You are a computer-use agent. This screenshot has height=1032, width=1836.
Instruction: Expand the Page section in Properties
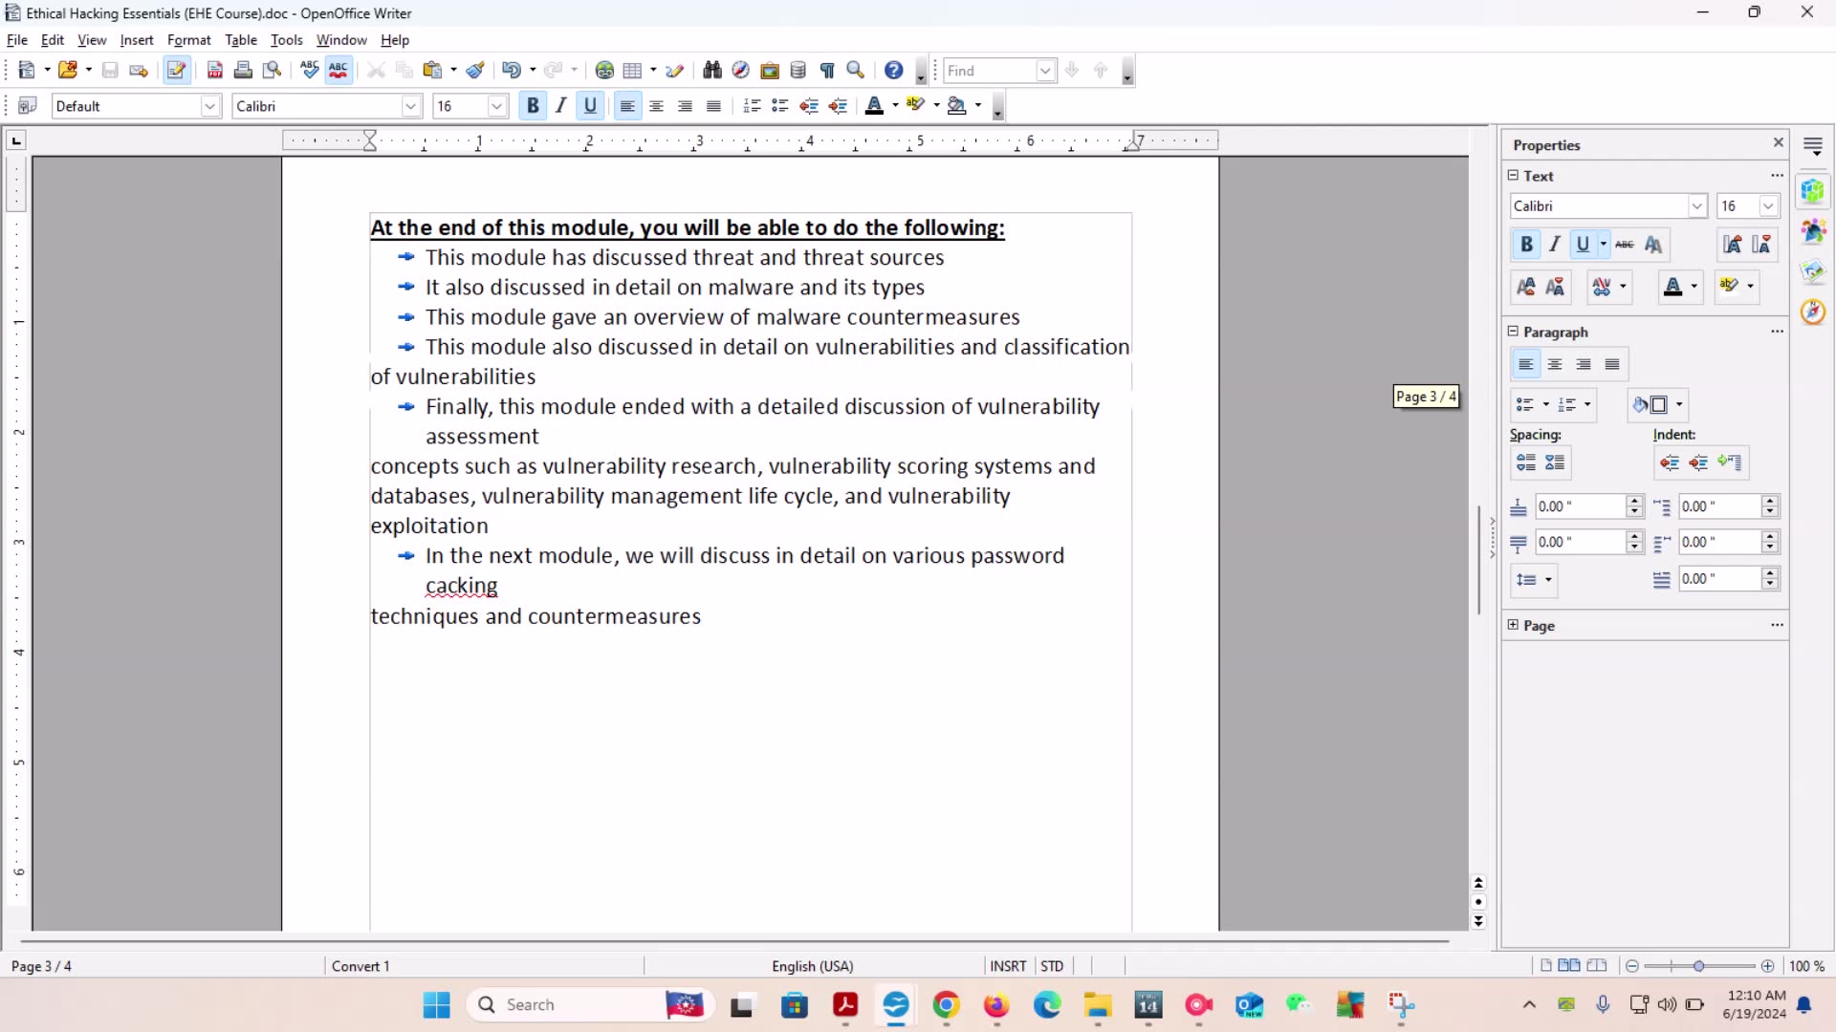[1513, 625]
